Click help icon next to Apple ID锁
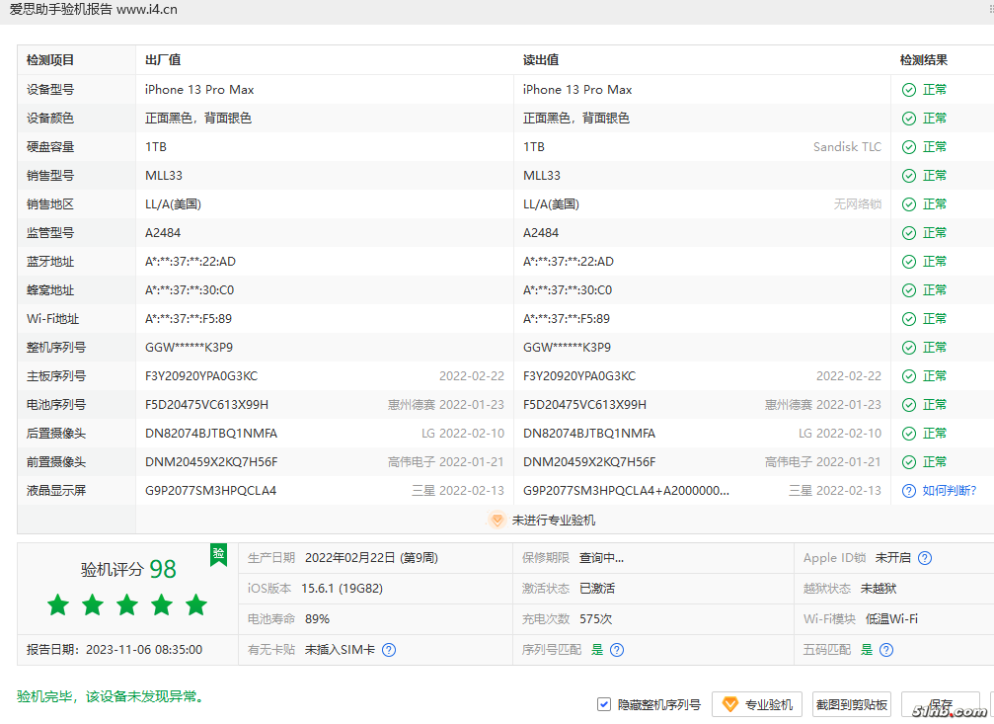Image resolution: width=994 pixels, height=724 pixels. tap(925, 558)
